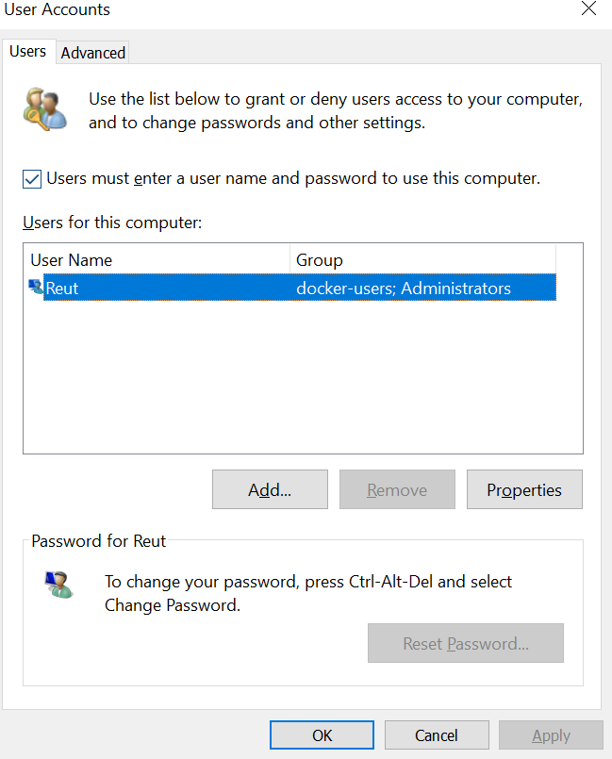Image resolution: width=612 pixels, height=759 pixels.
Task: Close the User Accounts dialog window
Action: 588,9
